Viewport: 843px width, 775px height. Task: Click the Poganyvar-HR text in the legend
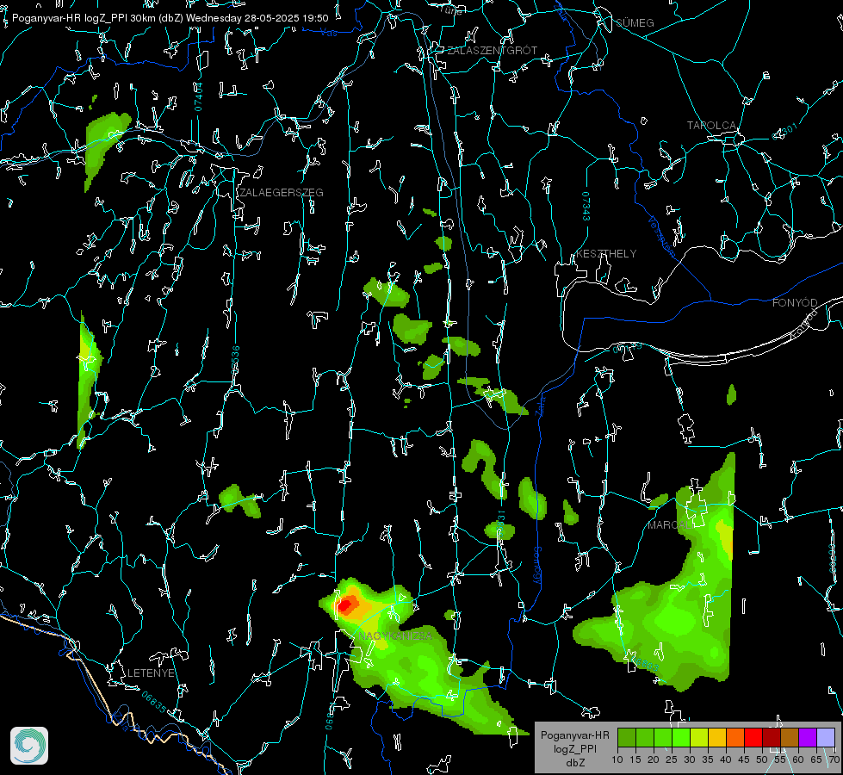[x=574, y=735]
